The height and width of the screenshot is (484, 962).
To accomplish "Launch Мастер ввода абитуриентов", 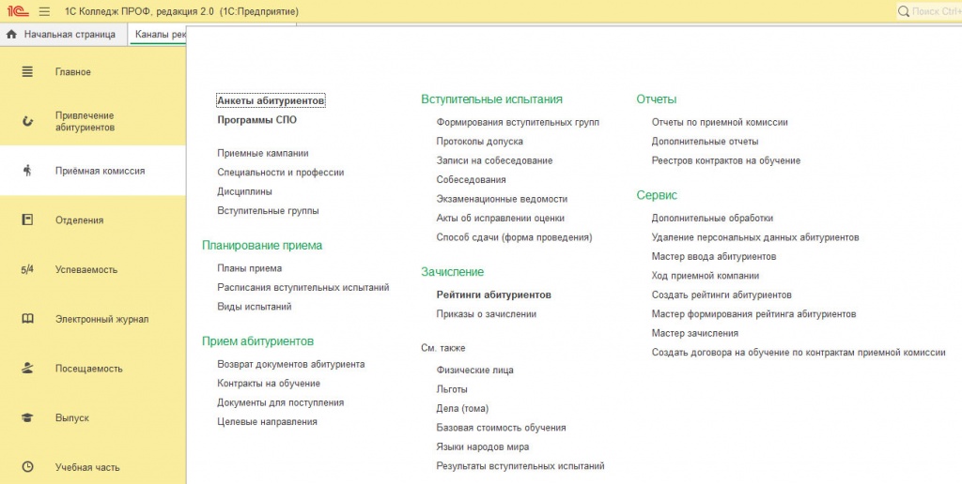I will [714, 257].
